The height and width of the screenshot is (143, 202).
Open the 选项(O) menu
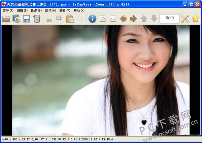(x=50, y=10)
